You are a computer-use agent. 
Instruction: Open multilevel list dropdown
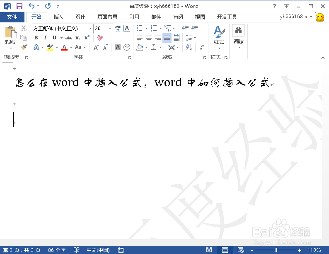pos(174,28)
